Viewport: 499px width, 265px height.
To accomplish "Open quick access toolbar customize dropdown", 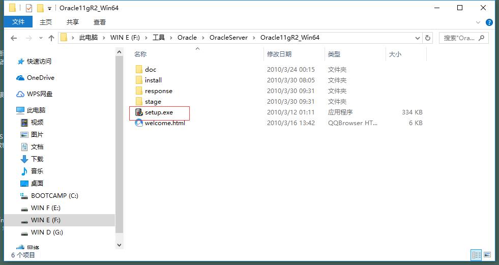I will click(x=49, y=8).
